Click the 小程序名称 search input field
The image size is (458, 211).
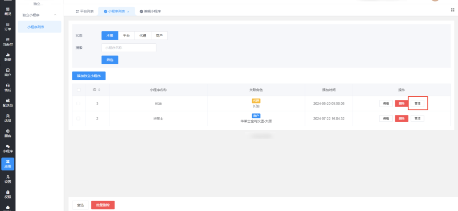pos(129,48)
